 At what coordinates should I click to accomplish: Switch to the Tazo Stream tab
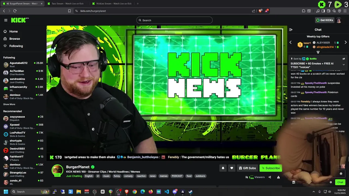pos(67,4)
